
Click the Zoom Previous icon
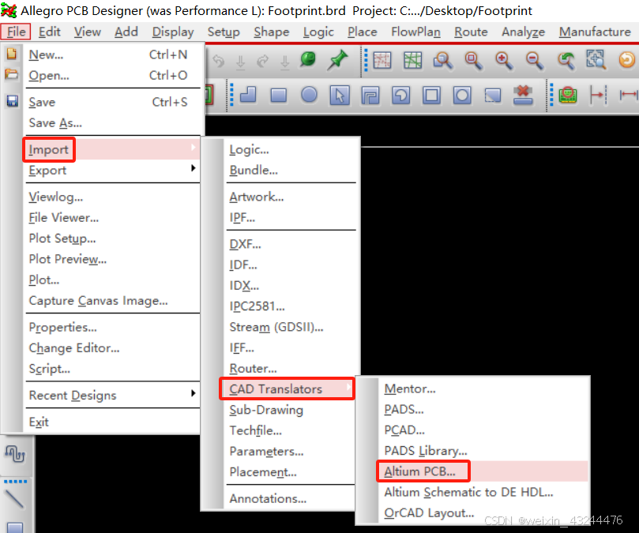tap(566, 60)
